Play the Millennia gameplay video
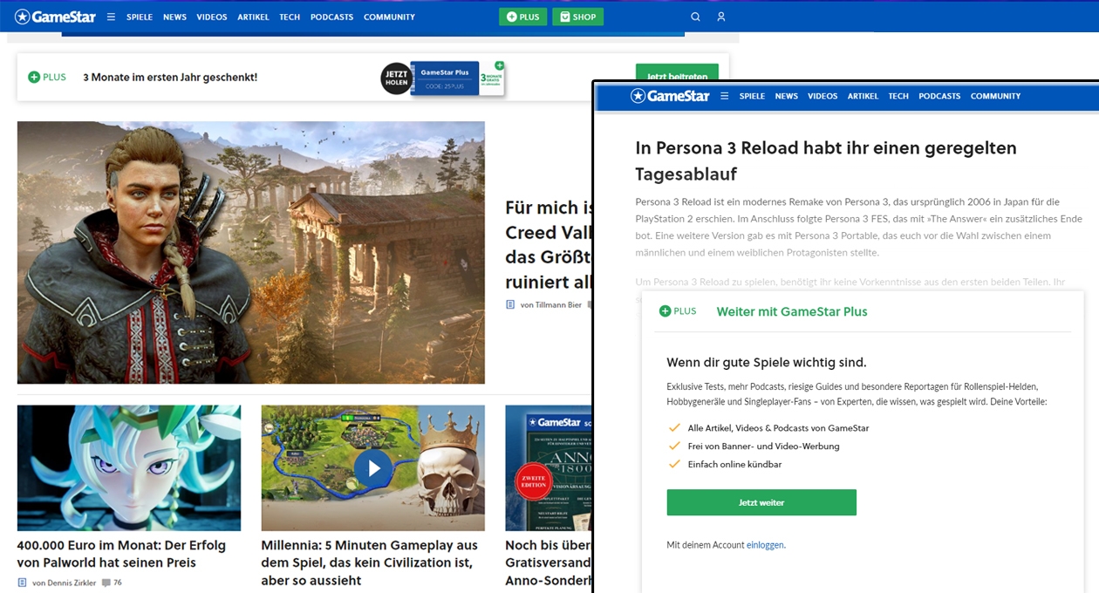Screen dimensions: 1099x593 pos(373,468)
